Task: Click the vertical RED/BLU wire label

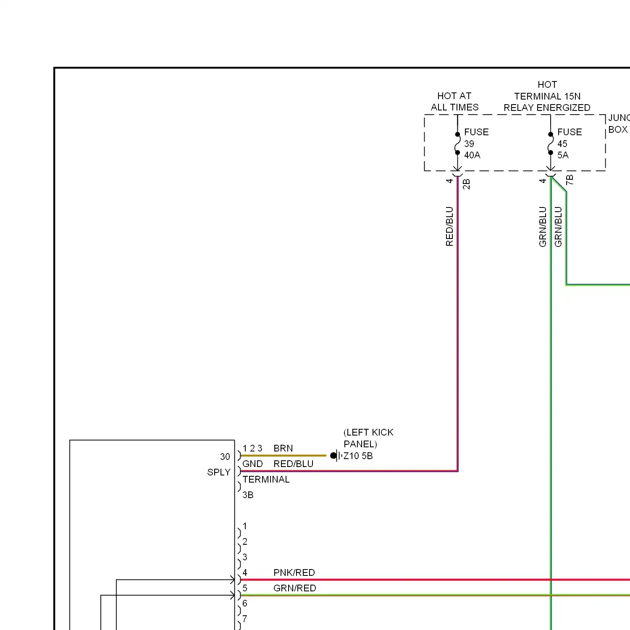Action: click(449, 226)
